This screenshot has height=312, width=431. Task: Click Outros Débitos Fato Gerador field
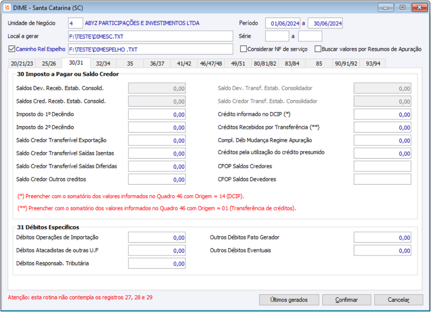click(383, 238)
